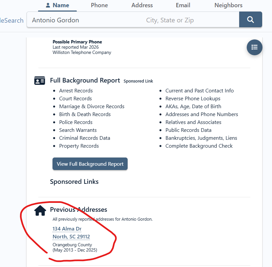Click the Reverse Phone Lookups item
Image resolution: width=272 pixels, height=267 pixels.
(x=193, y=99)
